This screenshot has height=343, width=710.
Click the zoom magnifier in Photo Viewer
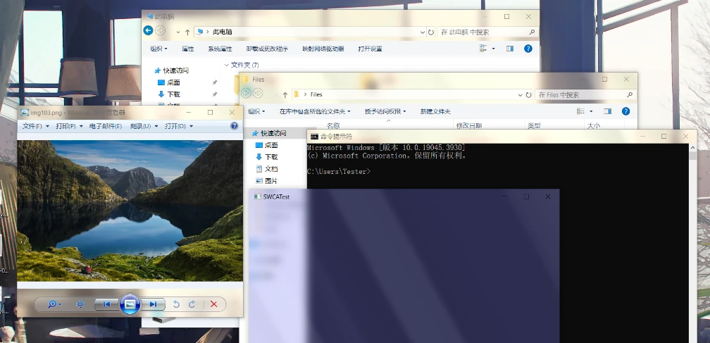[51, 304]
